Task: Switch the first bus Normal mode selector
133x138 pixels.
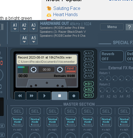Action: [17, 122]
